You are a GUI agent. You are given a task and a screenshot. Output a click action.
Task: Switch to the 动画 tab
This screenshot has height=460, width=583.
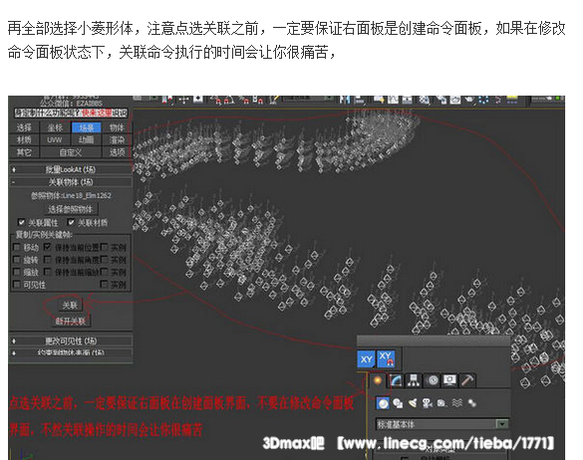(86, 140)
